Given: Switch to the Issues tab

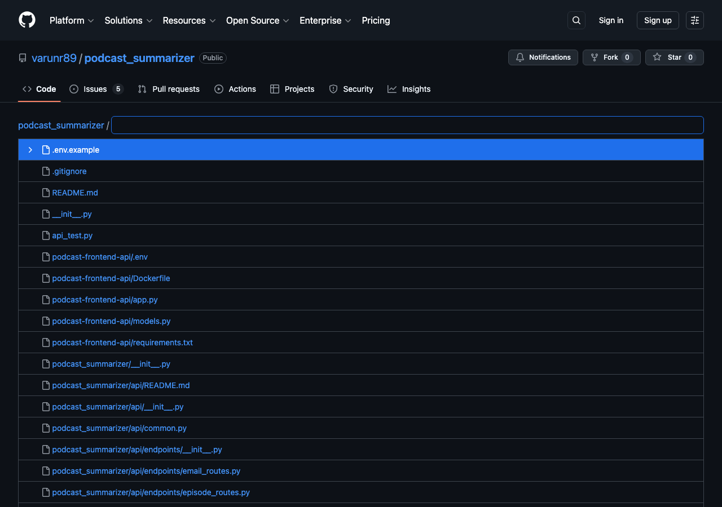Looking at the screenshot, I should point(94,89).
